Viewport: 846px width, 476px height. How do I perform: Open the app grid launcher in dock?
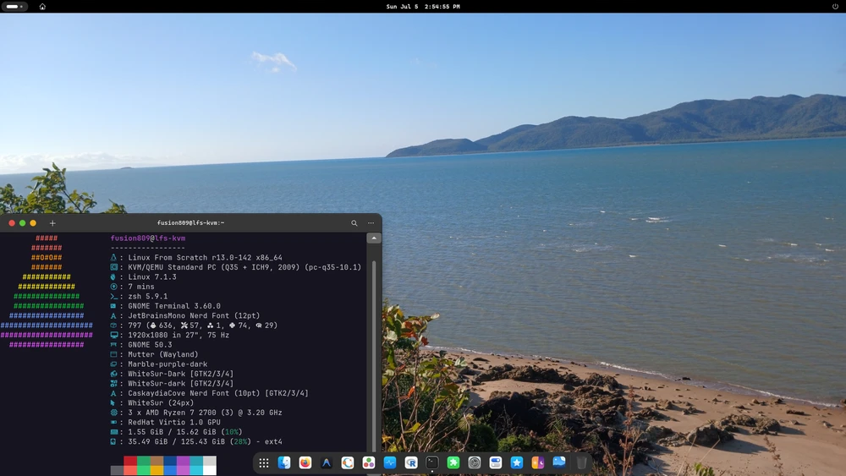tap(264, 462)
